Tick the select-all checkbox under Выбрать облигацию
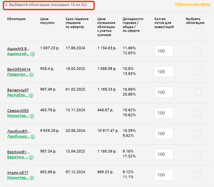 click(x=198, y=32)
